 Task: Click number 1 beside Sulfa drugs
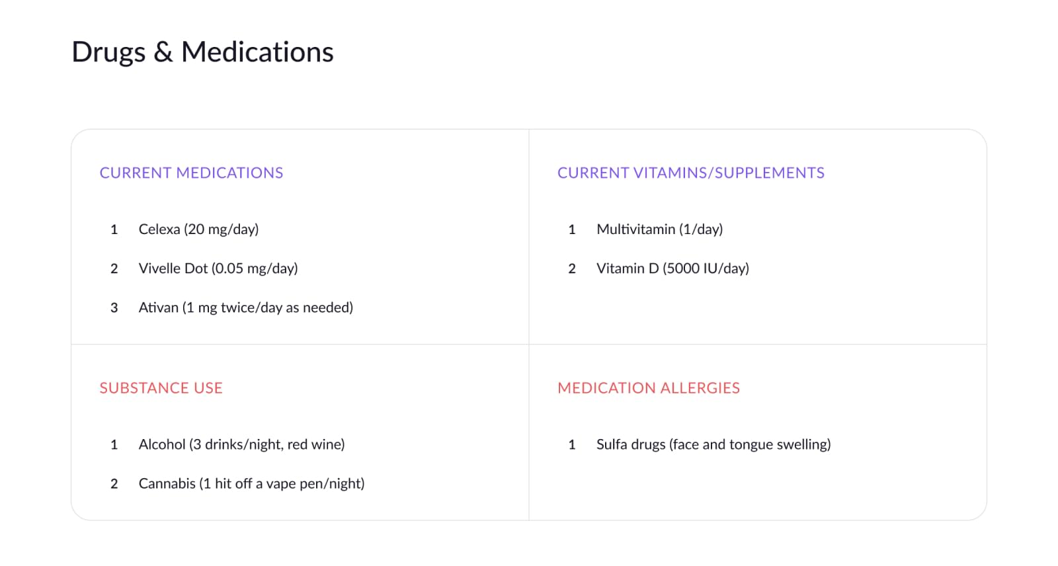[572, 444]
